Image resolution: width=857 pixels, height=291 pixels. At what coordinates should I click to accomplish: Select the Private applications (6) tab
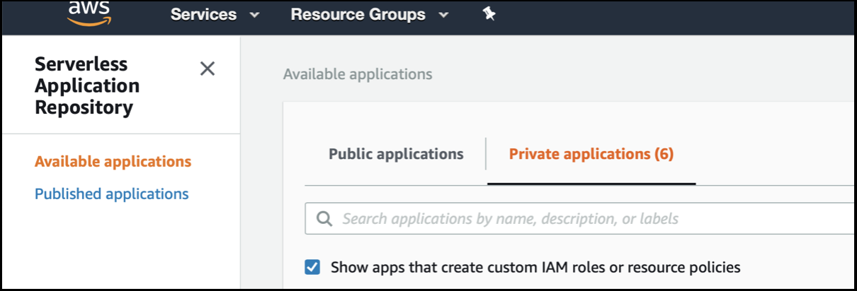(591, 154)
